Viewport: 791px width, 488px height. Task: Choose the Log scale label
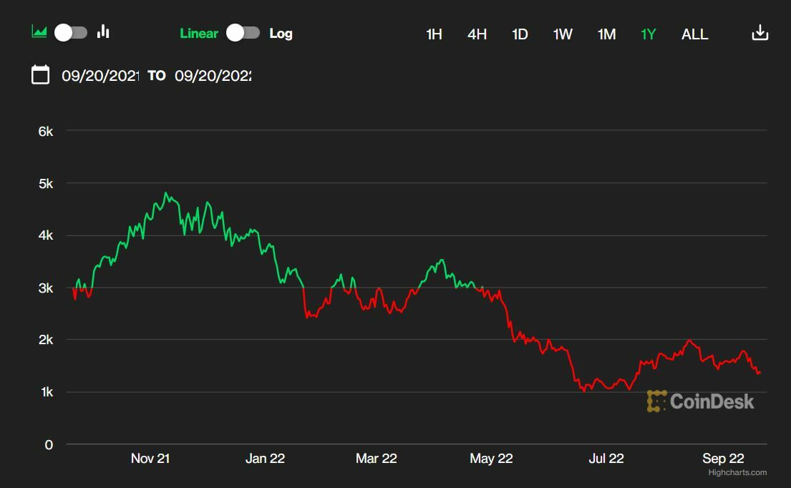(281, 33)
